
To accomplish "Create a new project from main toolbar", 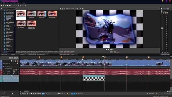I will click(1, 5).
